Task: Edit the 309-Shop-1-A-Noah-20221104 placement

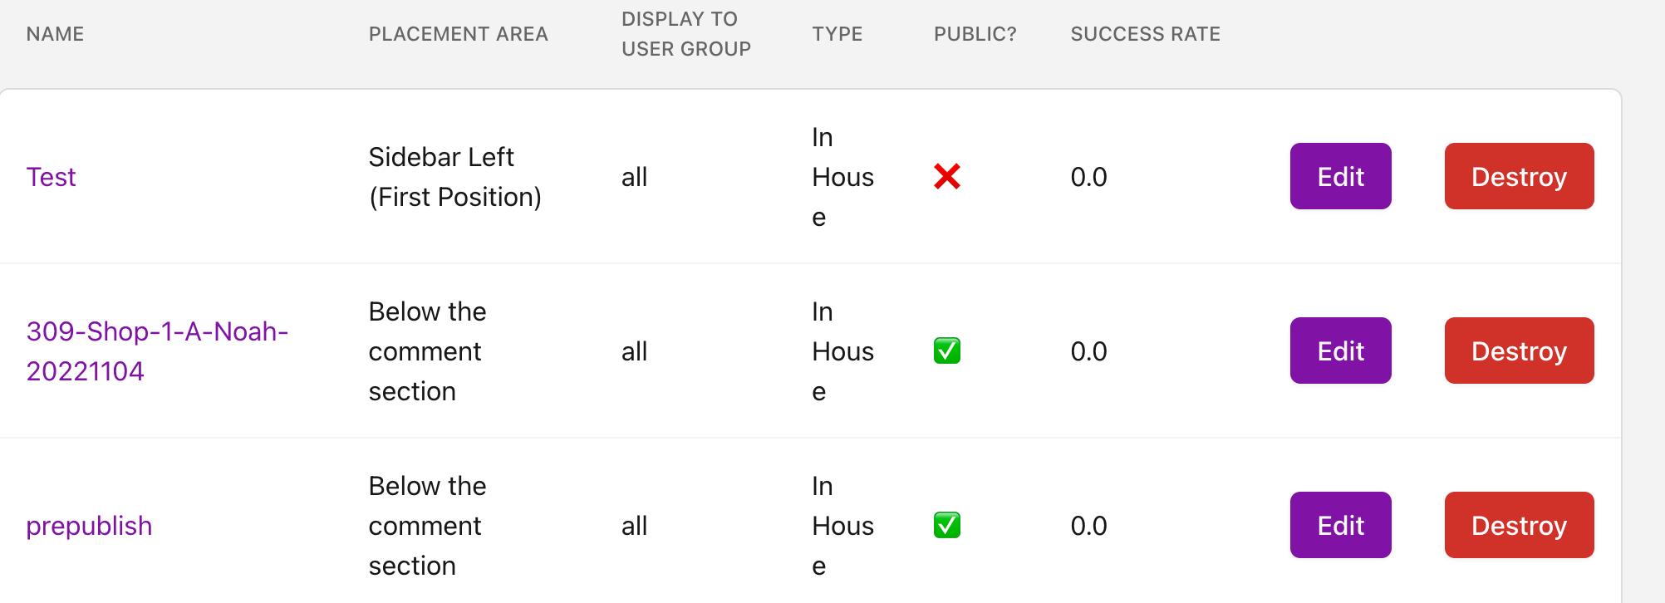Action: pyautogui.click(x=1339, y=351)
